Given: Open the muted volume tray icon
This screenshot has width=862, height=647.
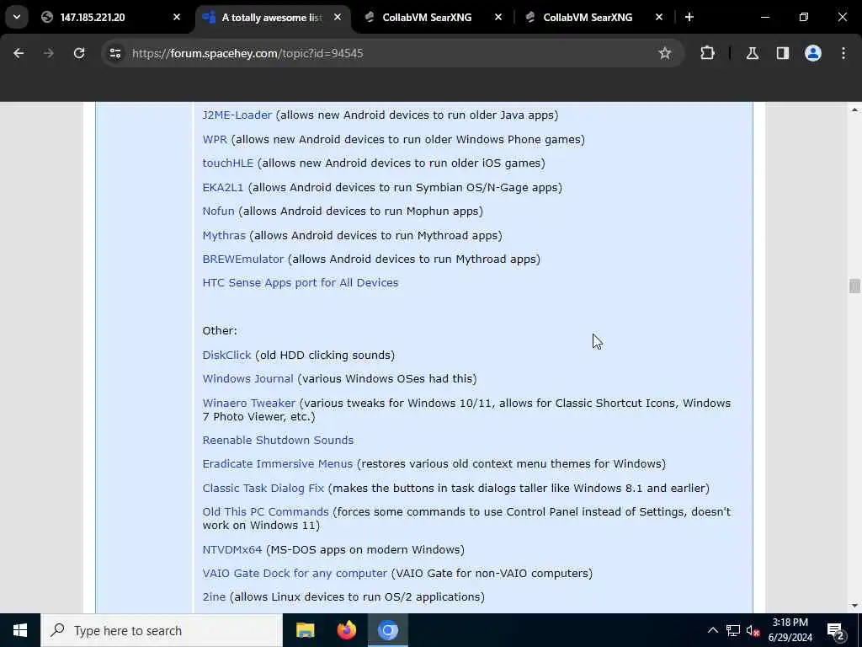Looking at the screenshot, I should point(753,630).
